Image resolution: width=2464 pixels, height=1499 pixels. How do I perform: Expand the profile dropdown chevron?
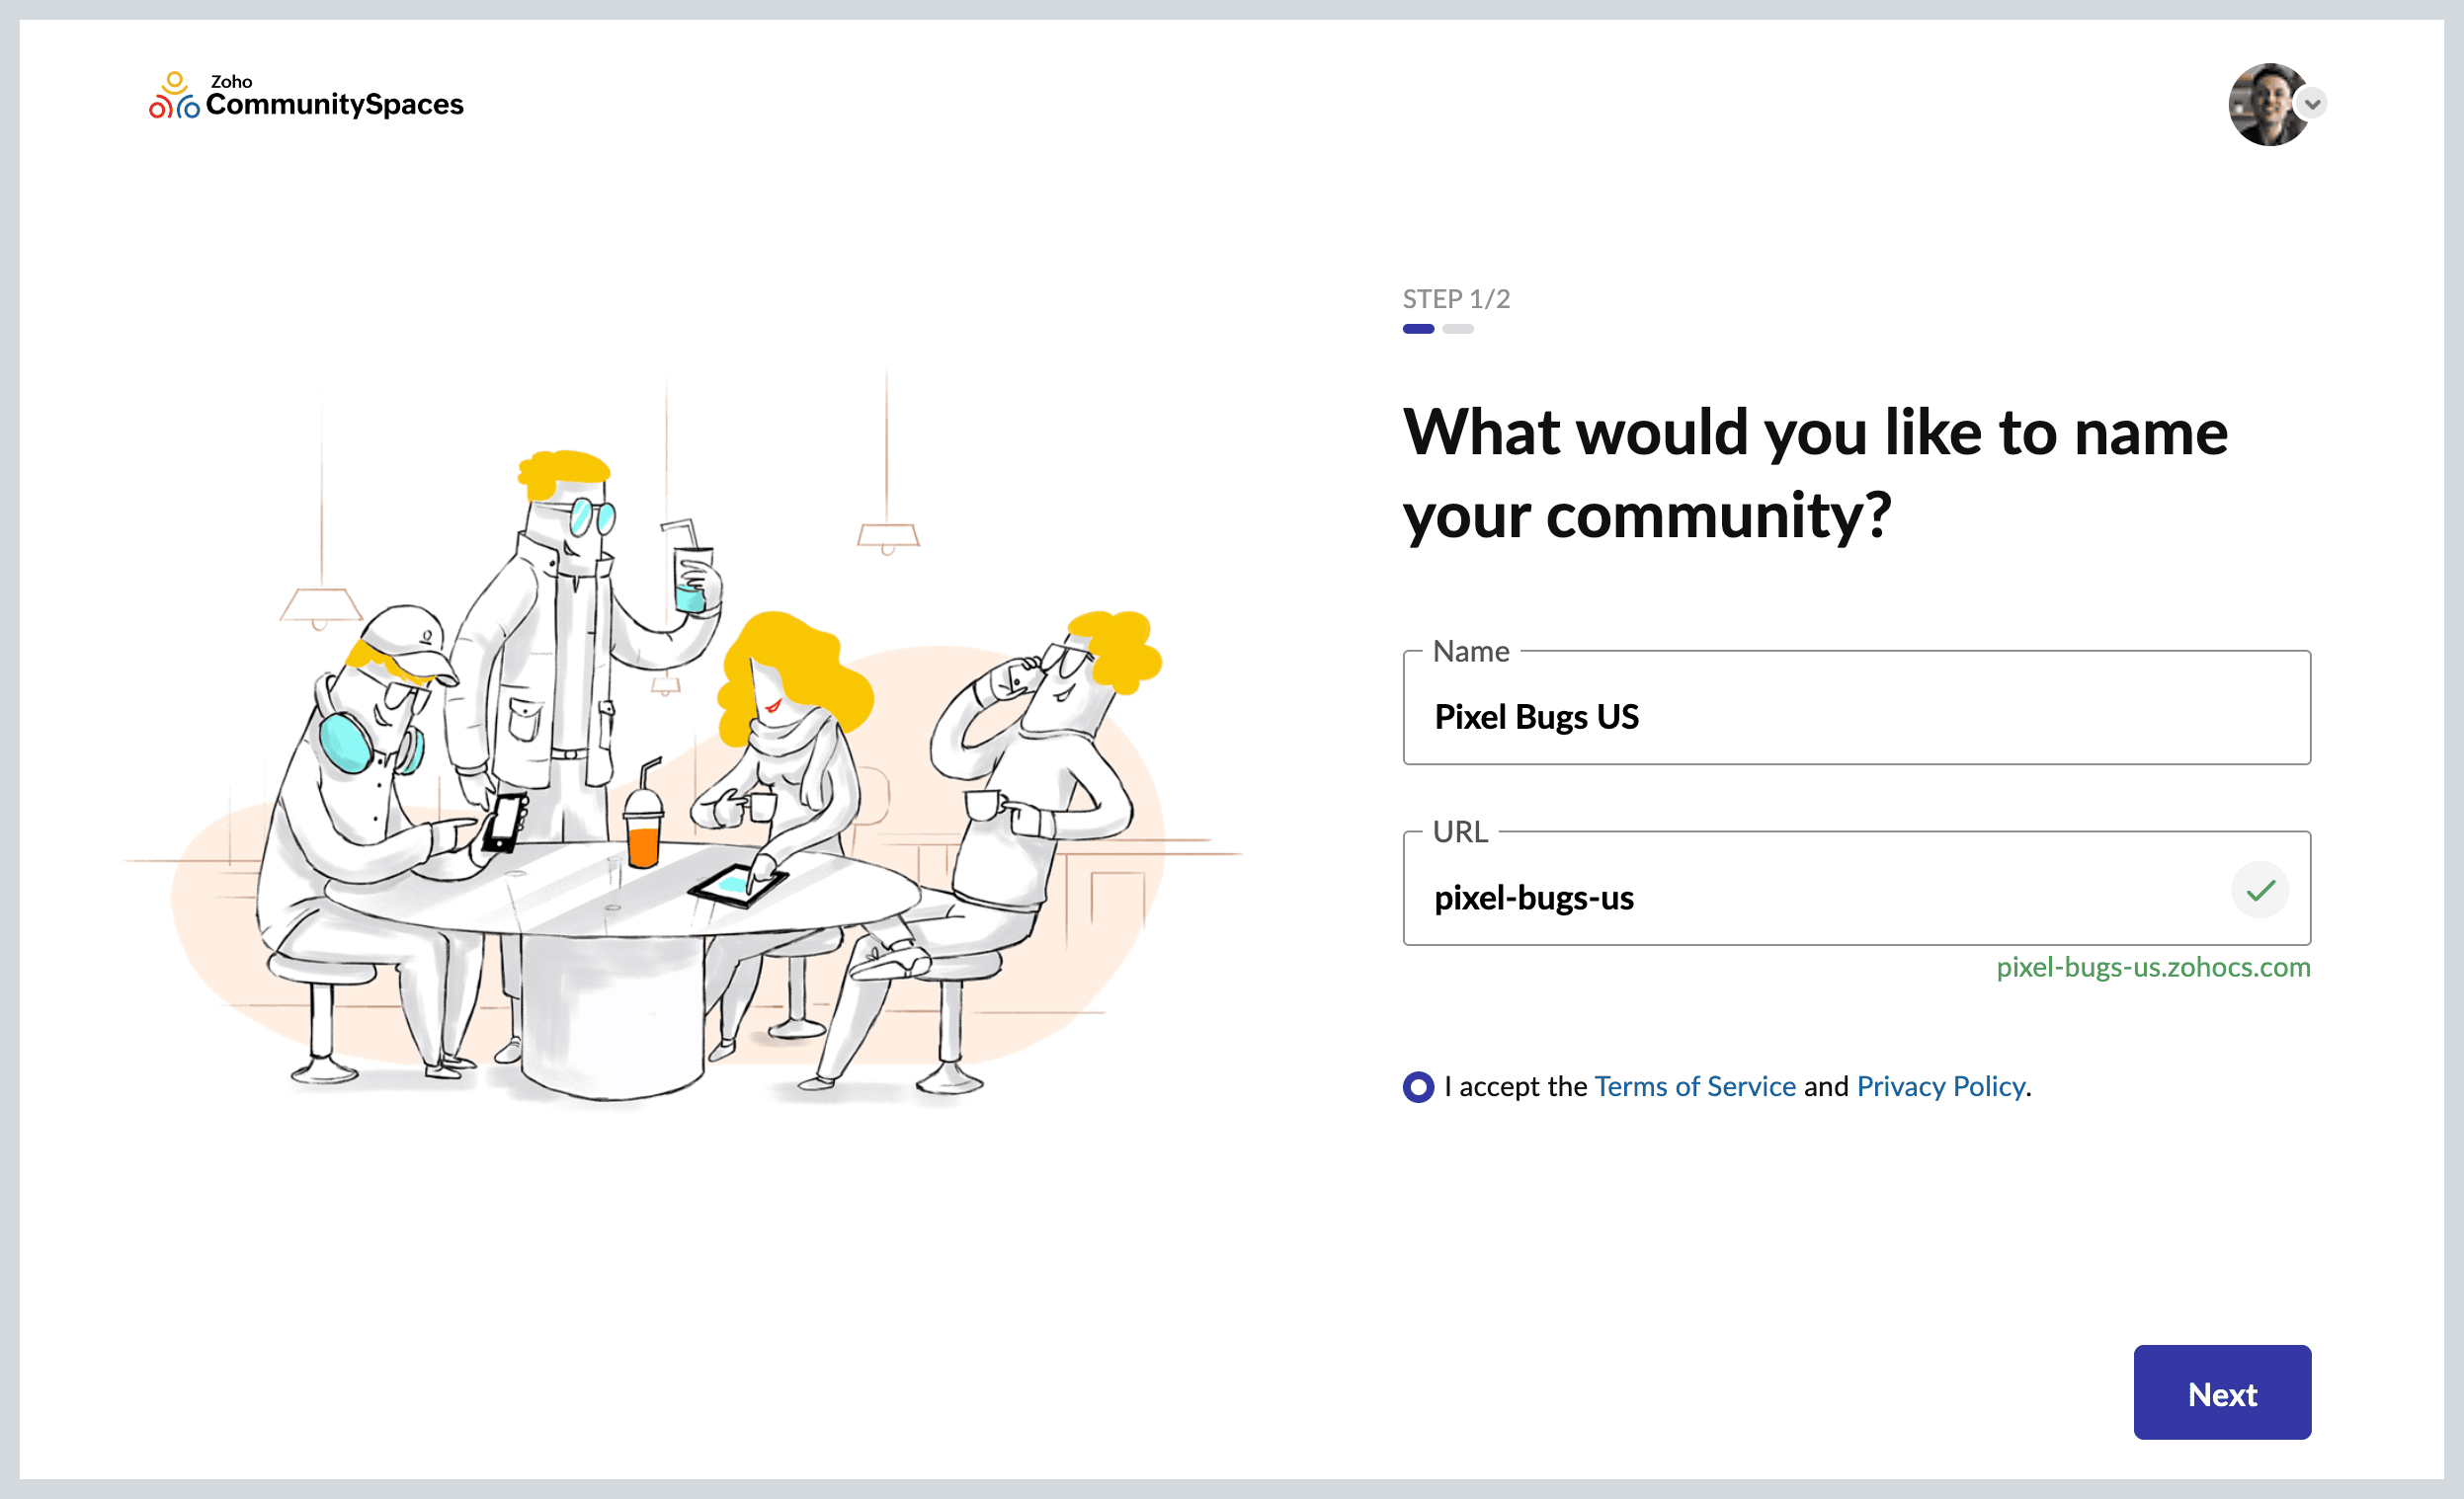coord(2312,104)
